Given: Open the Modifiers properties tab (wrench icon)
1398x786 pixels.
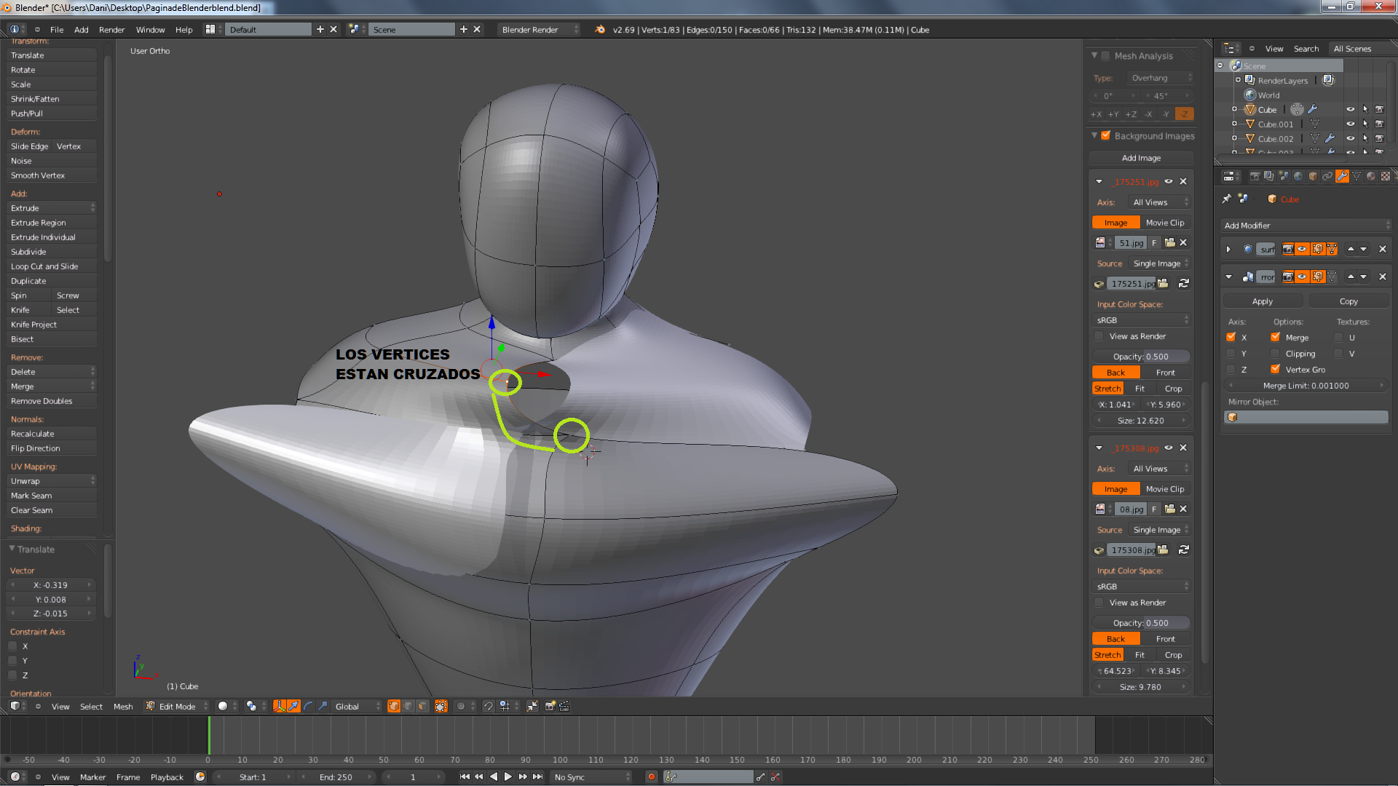Looking at the screenshot, I should (x=1341, y=177).
